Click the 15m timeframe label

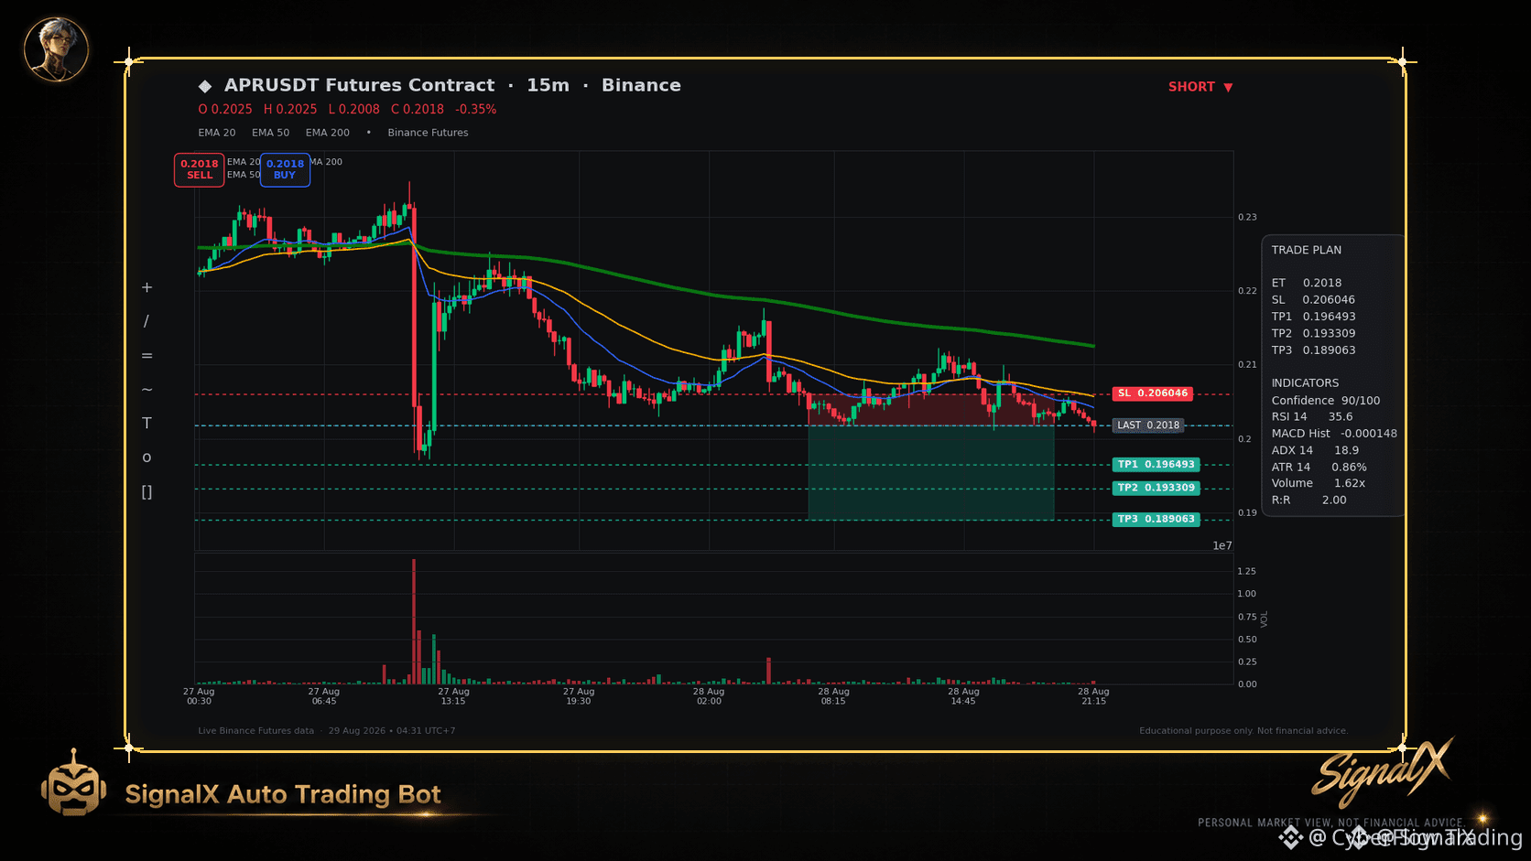point(548,85)
